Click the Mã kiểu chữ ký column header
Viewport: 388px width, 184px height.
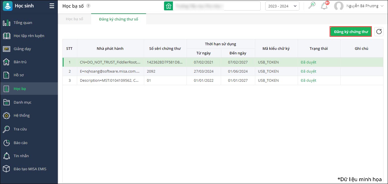[276, 48]
